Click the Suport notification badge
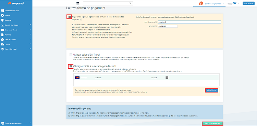This screenshot has height=126, width=257. click(x=235, y=3)
